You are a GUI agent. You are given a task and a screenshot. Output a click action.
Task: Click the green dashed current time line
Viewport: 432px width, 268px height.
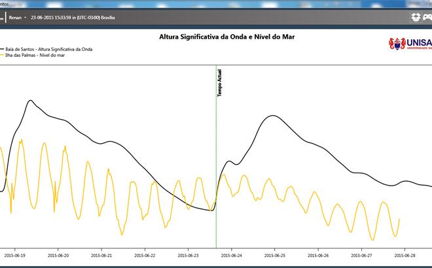[216, 163]
